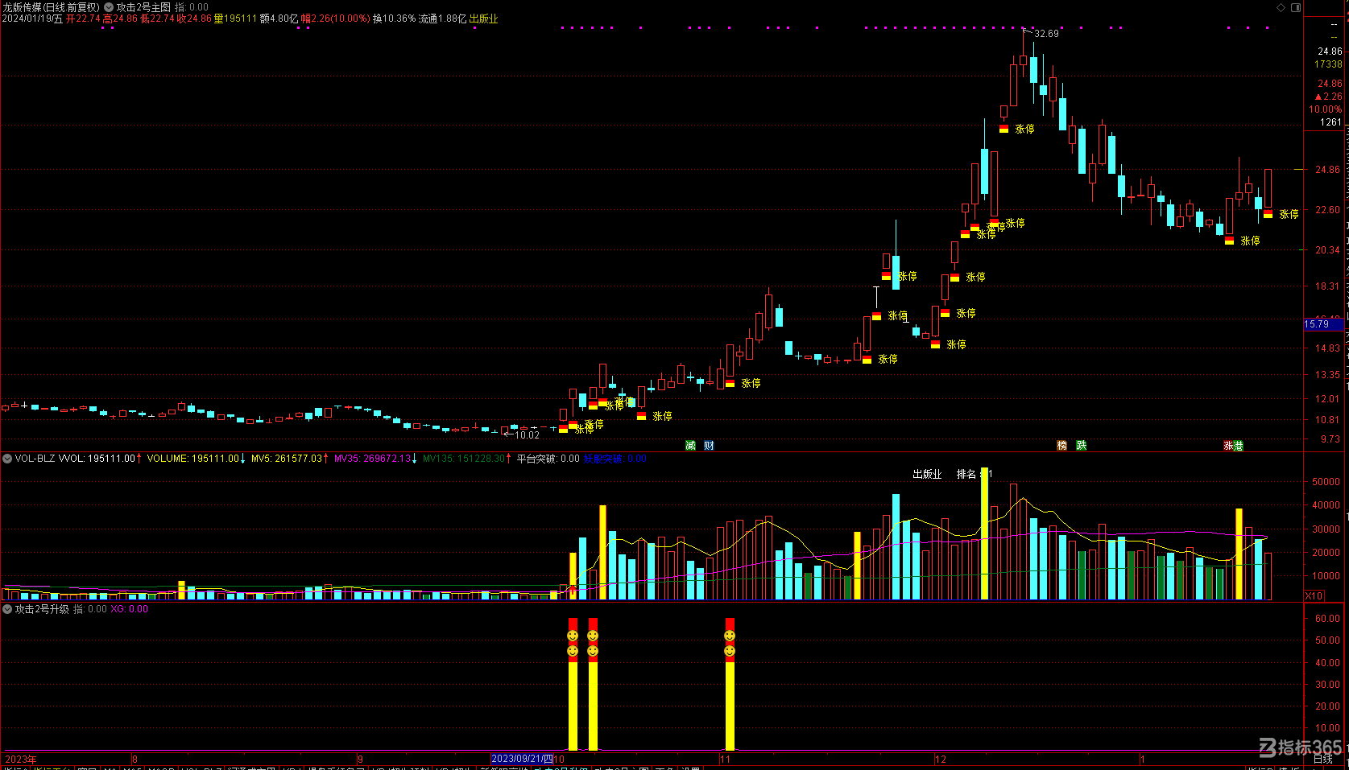
Task: Click the 1261 value in the right panel
Action: tap(1330, 122)
